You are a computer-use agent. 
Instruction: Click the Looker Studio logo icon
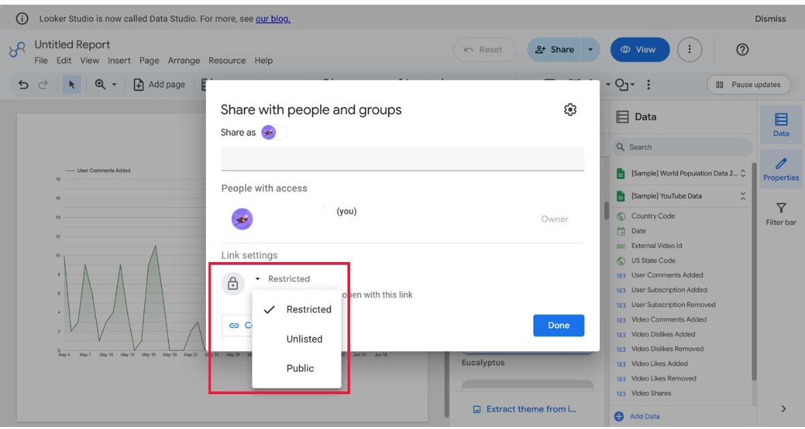click(17, 51)
